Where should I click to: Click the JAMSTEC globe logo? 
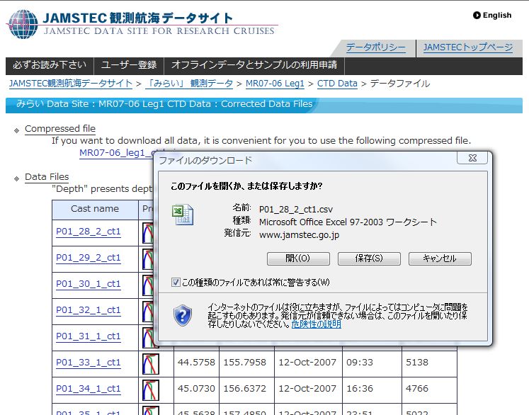23,23
